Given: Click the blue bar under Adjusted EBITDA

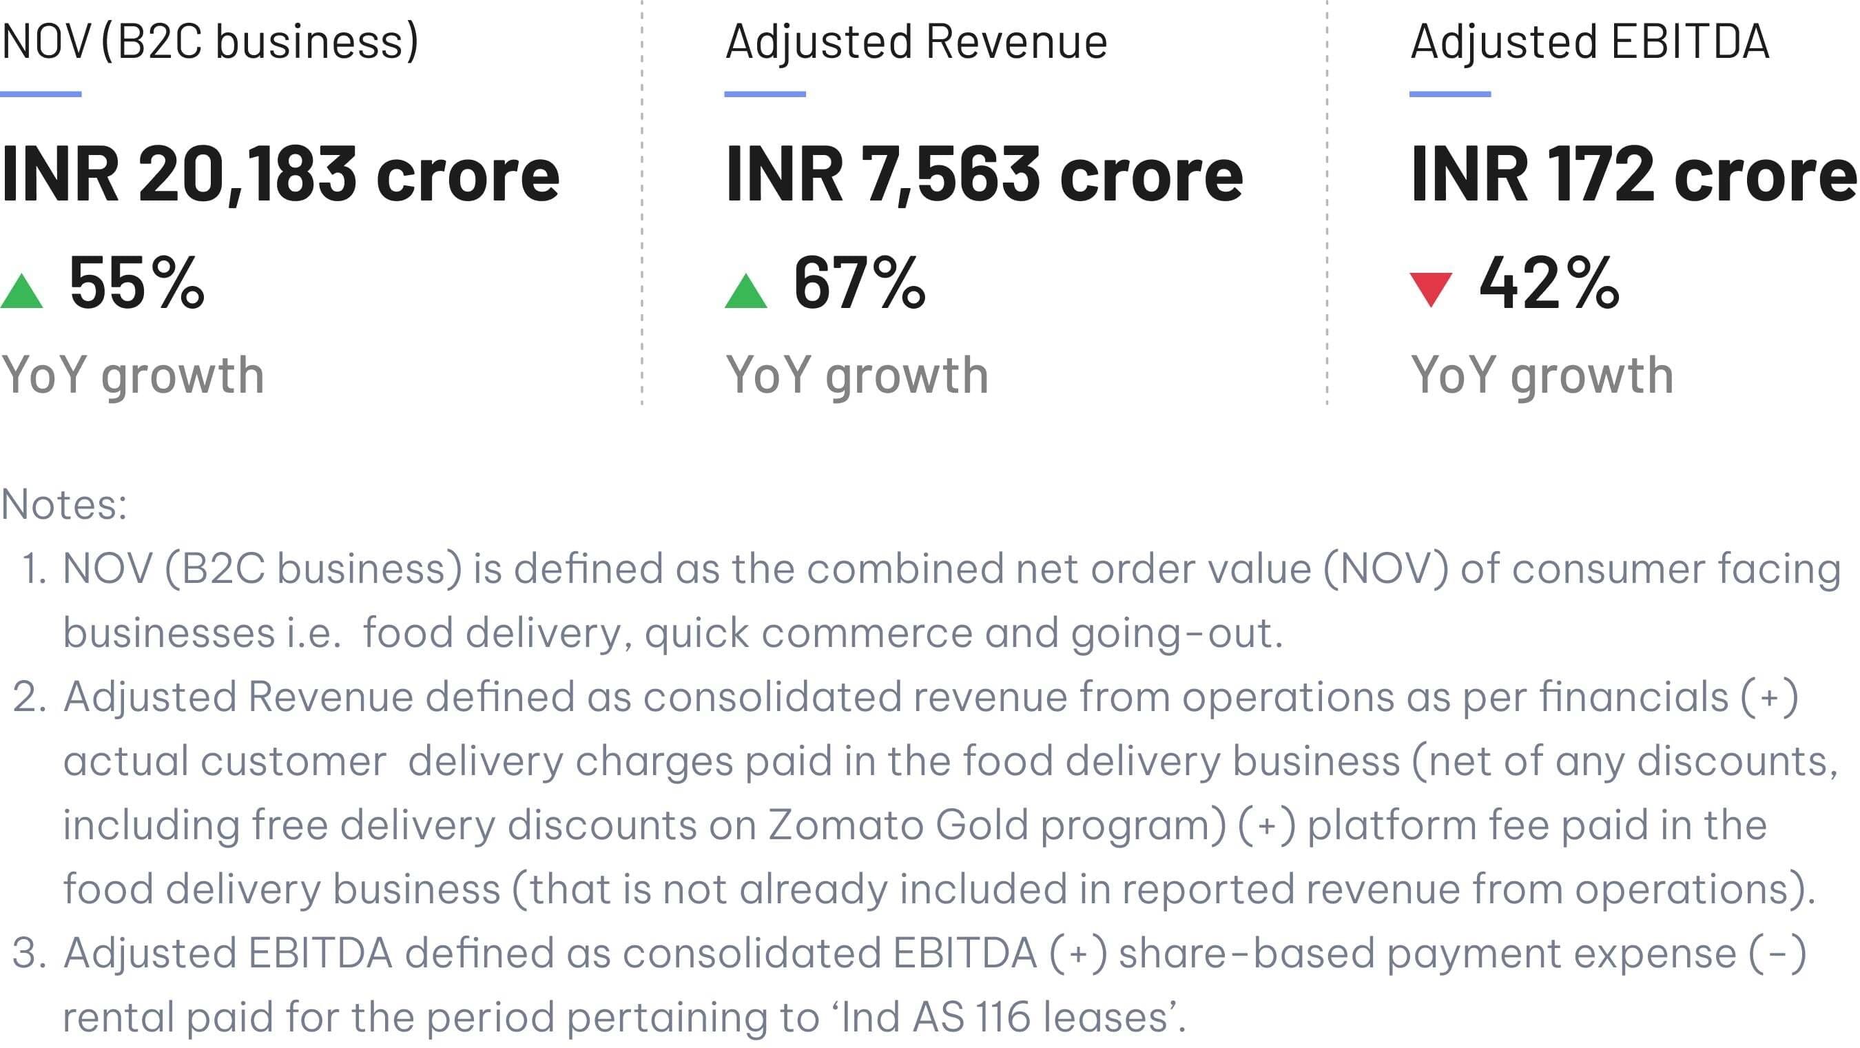Looking at the screenshot, I should point(1450,94).
